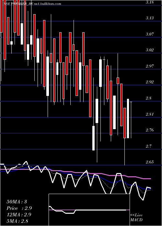162x226 pixels.
Task: Click the 2.81 price axis label
Action: click(150, 114)
